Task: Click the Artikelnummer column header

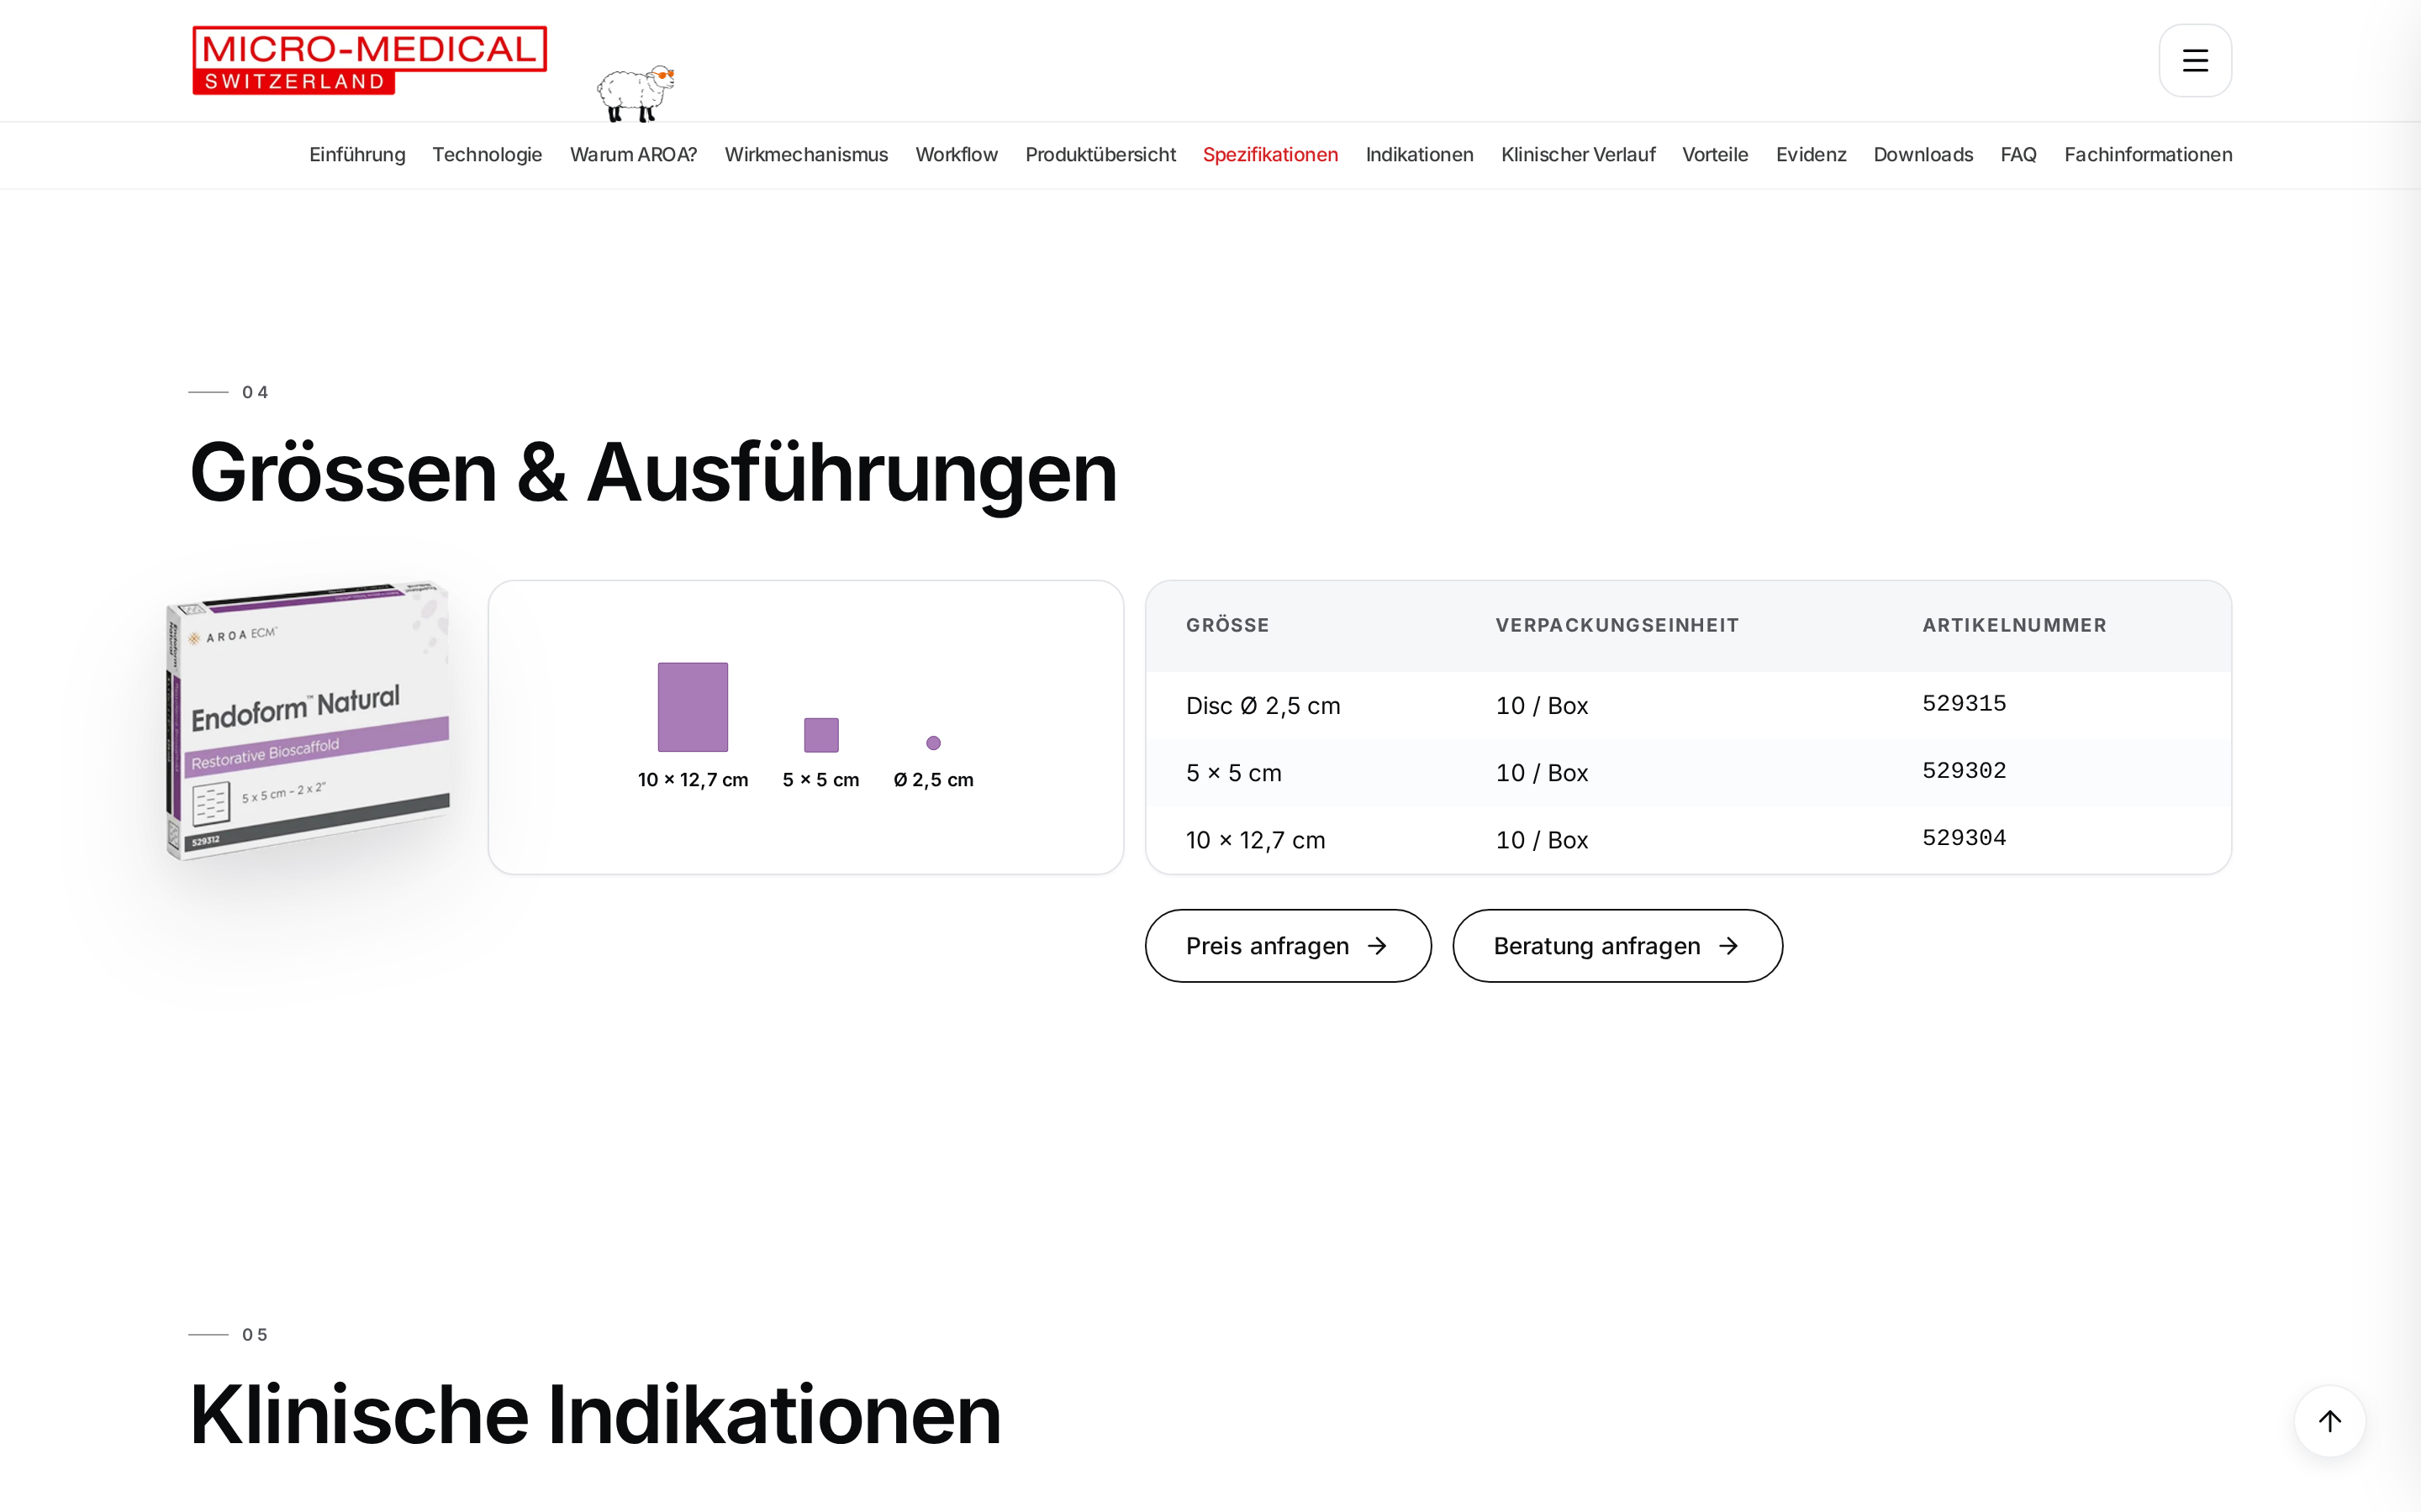Action: [x=2014, y=626]
